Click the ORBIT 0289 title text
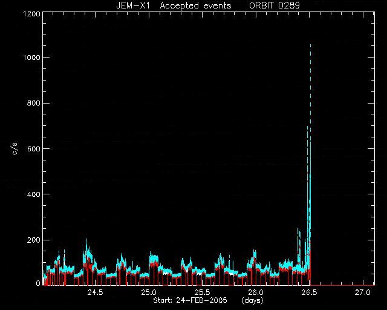 click(274, 5)
